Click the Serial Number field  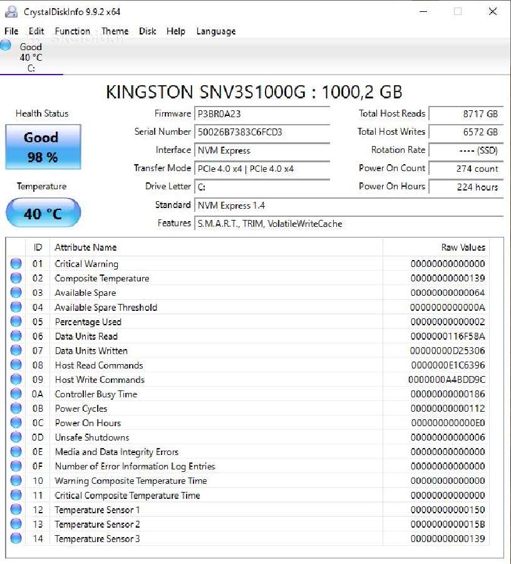coord(262,132)
